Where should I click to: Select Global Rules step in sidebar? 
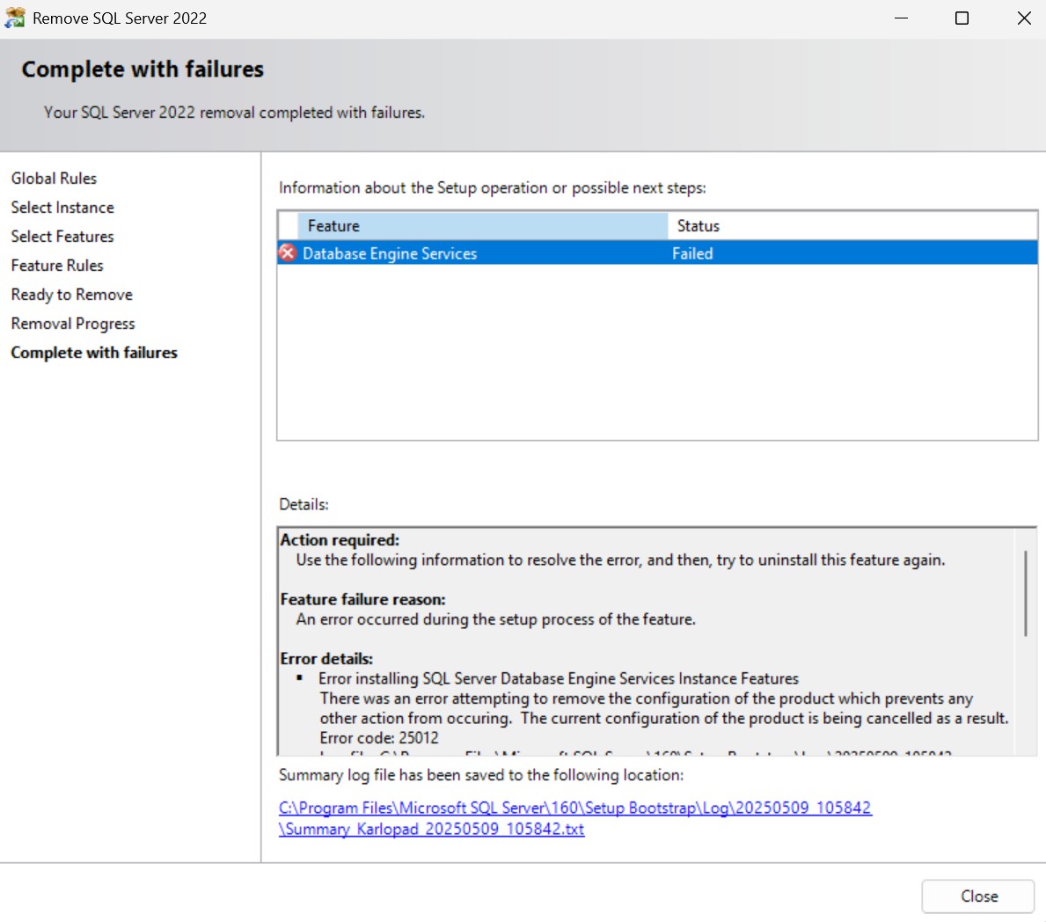(54, 178)
